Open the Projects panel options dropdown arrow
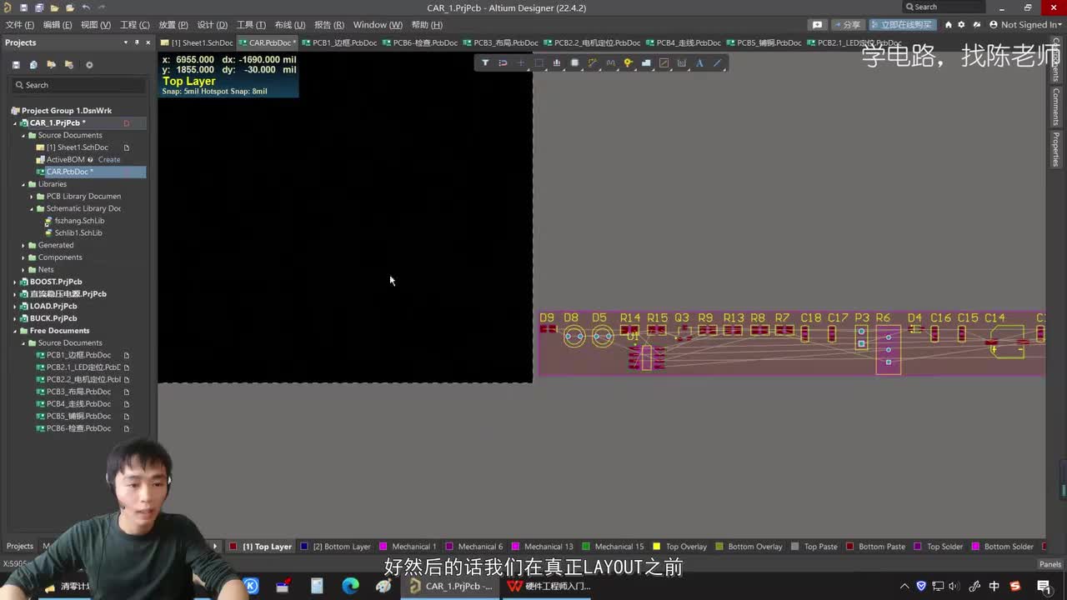1067x600 pixels. pyautogui.click(x=125, y=42)
